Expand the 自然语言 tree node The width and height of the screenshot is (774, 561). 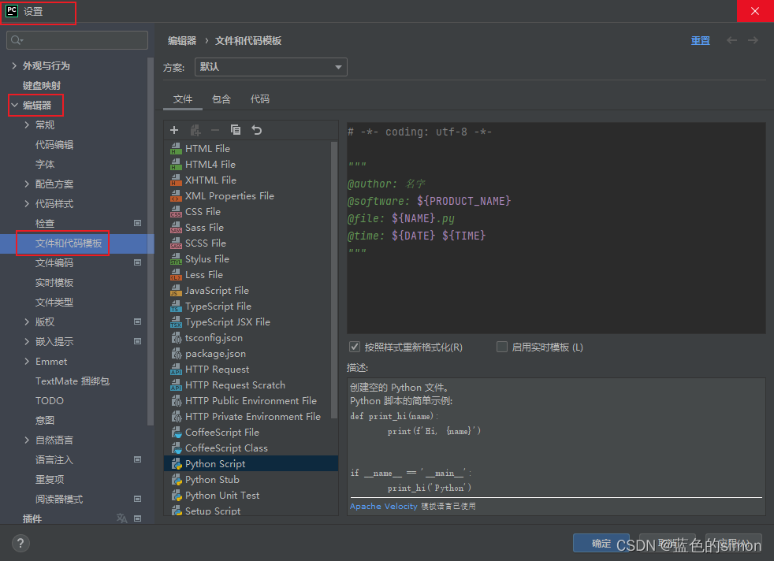pyautogui.click(x=27, y=440)
